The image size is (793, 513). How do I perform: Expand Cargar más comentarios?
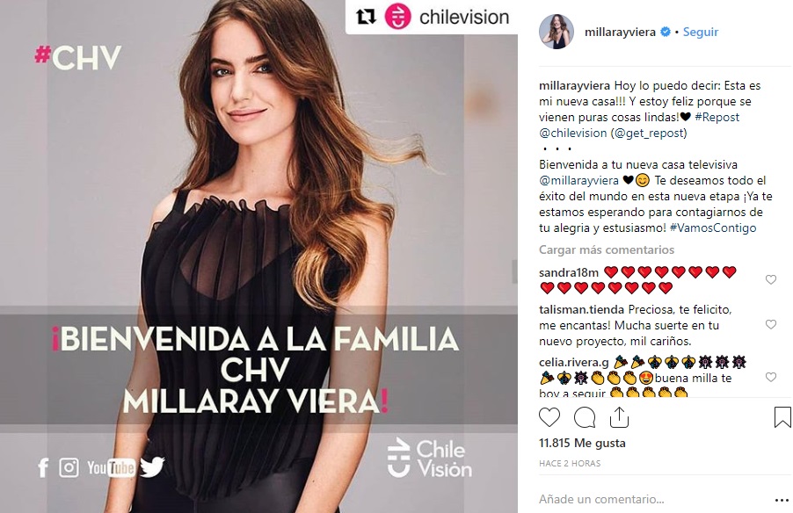pos(607,249)
